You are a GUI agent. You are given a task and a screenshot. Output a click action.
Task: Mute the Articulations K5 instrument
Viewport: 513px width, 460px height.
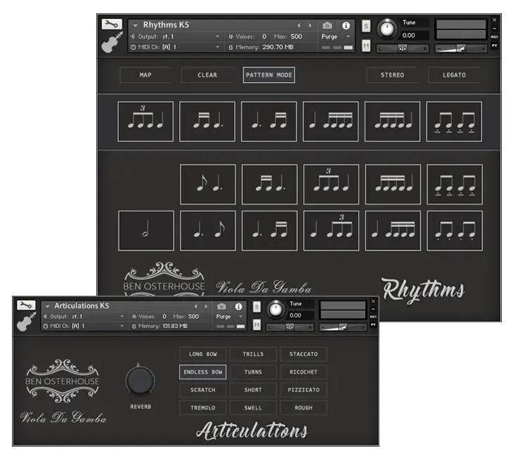[x=256, y=324]
